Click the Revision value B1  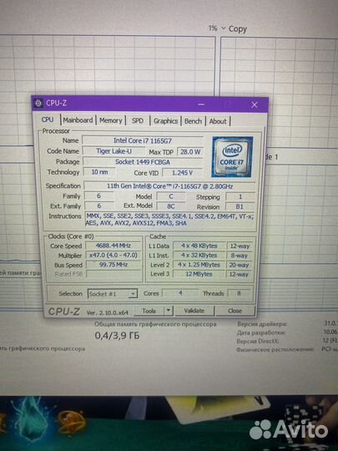240,206
